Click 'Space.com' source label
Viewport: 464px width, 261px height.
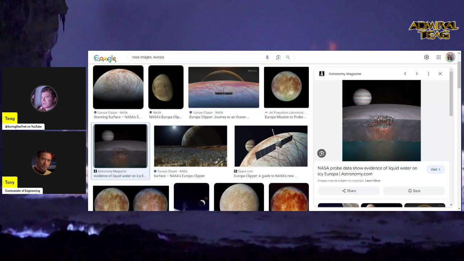[245, 171]
